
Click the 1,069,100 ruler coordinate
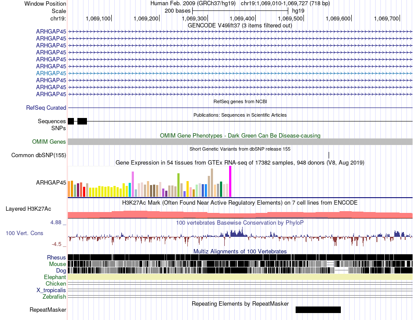coord(98,19)
